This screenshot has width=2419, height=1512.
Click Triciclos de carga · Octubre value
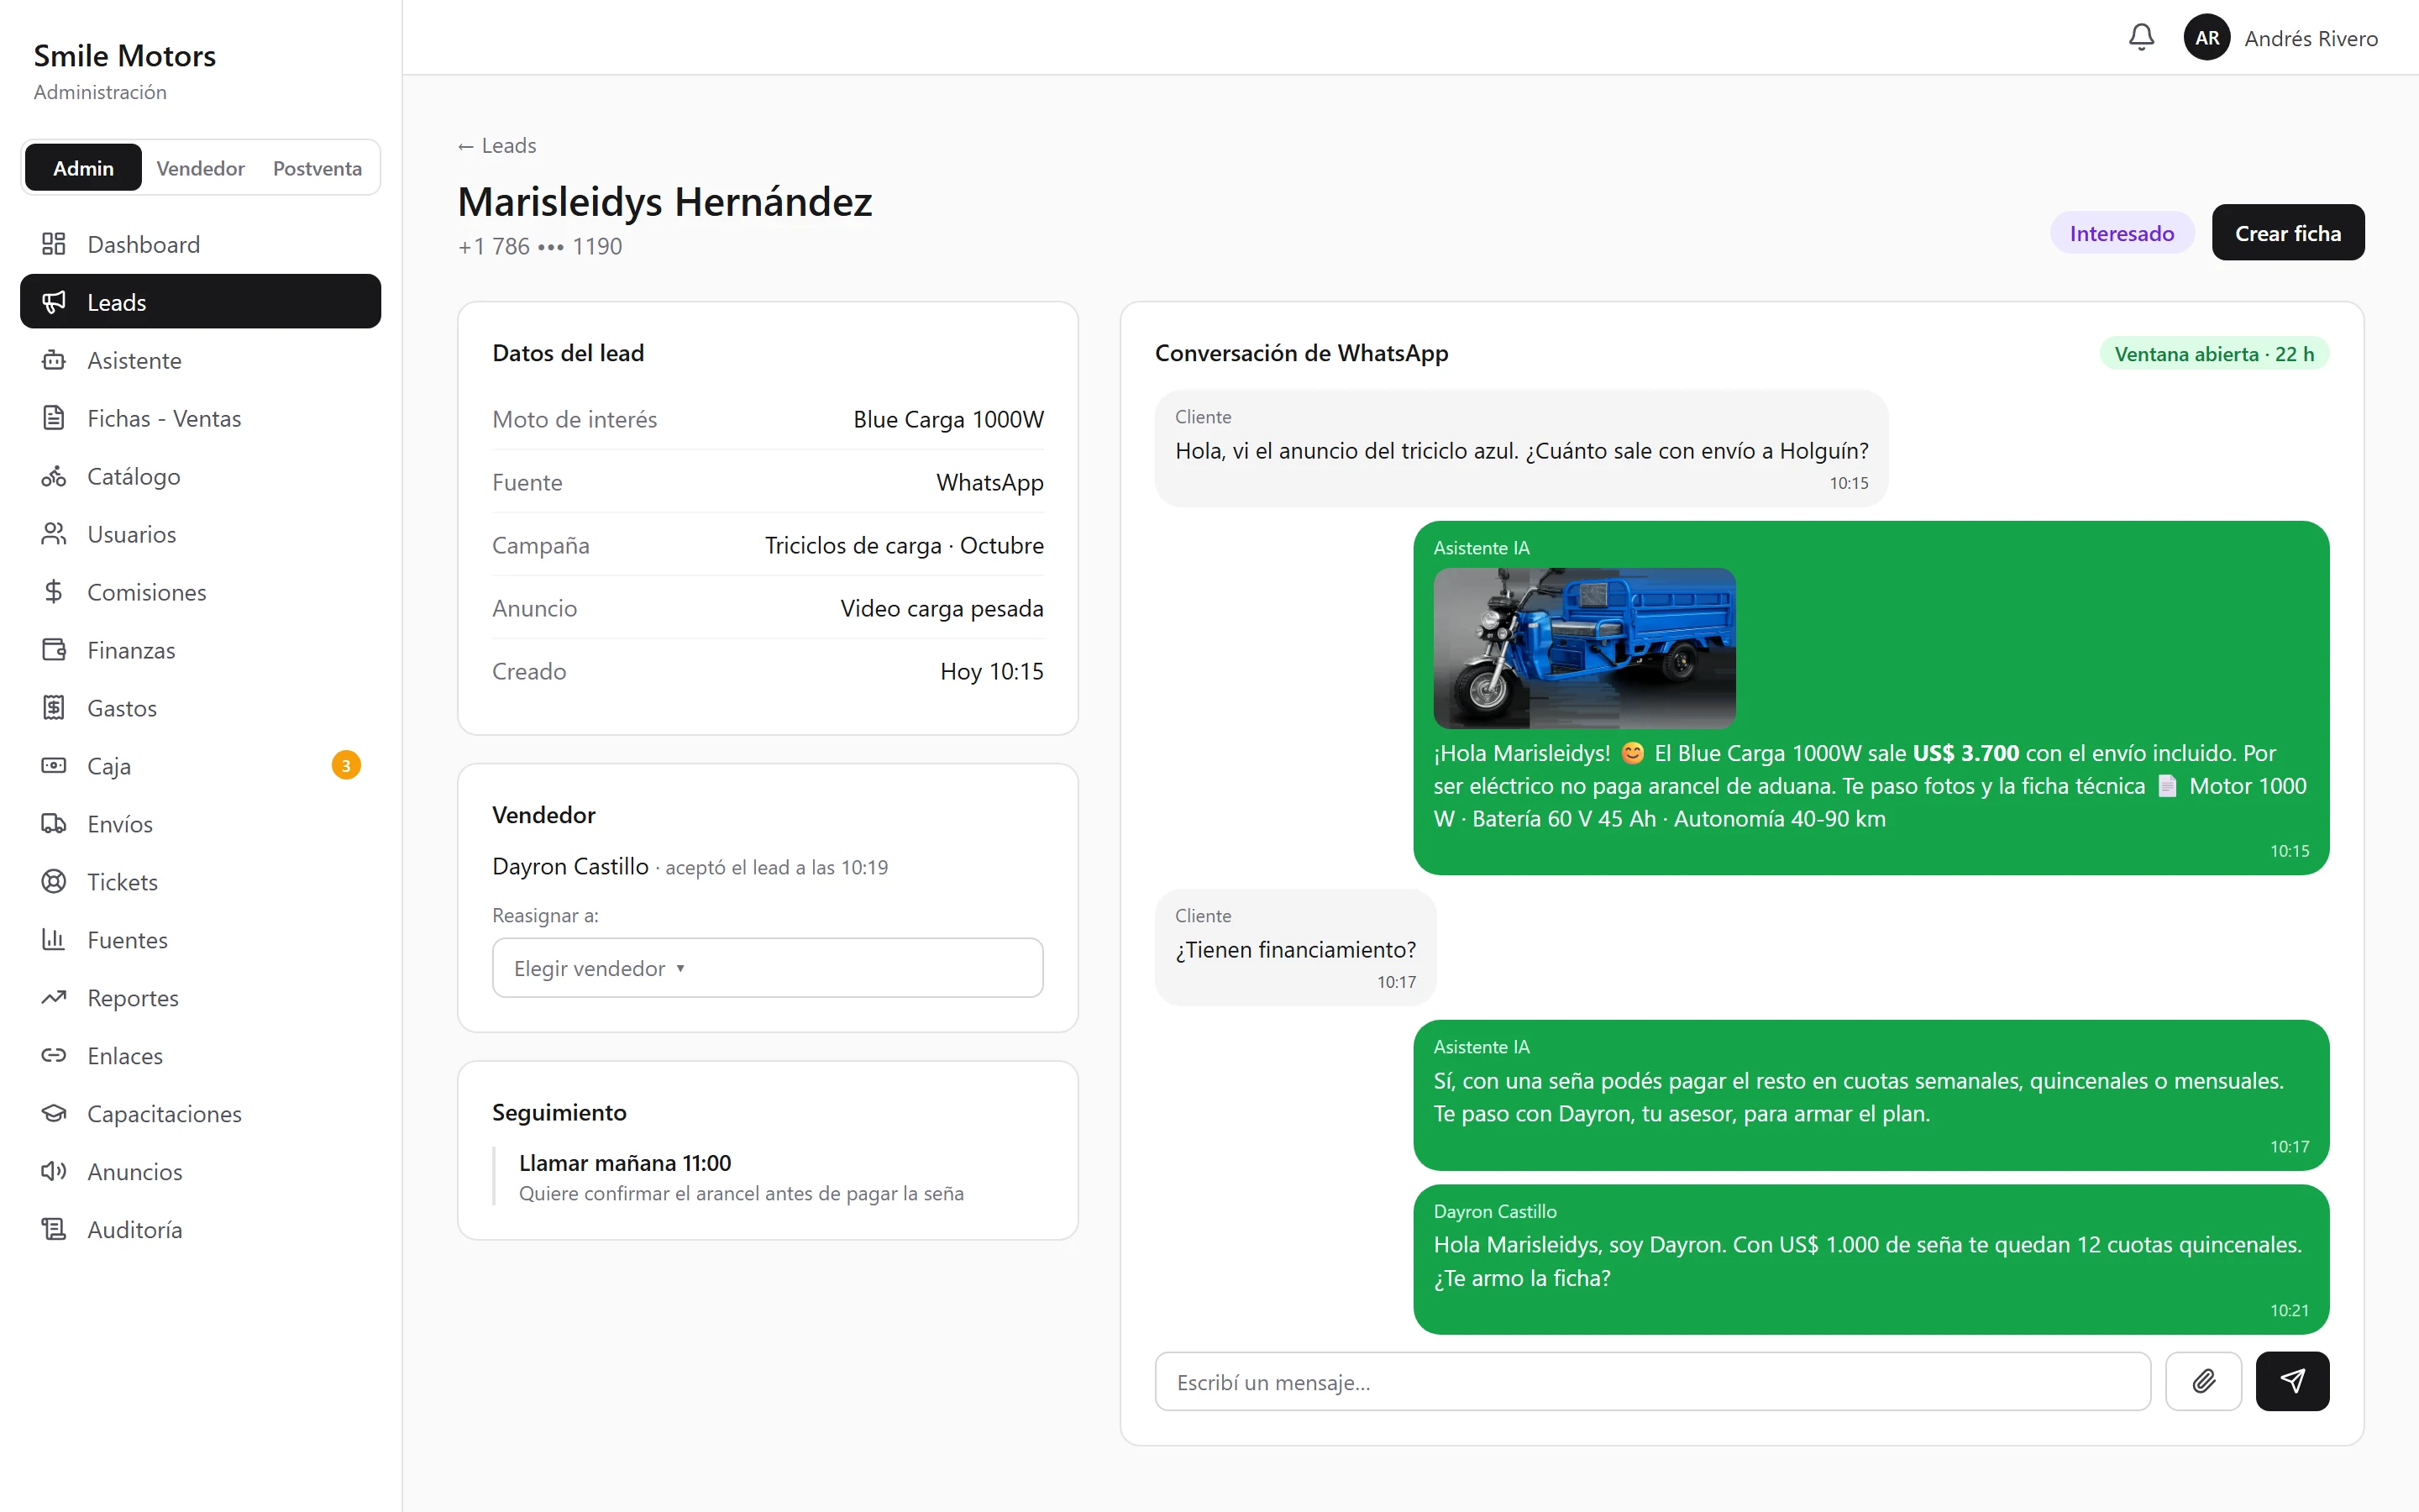click(904, 546)
